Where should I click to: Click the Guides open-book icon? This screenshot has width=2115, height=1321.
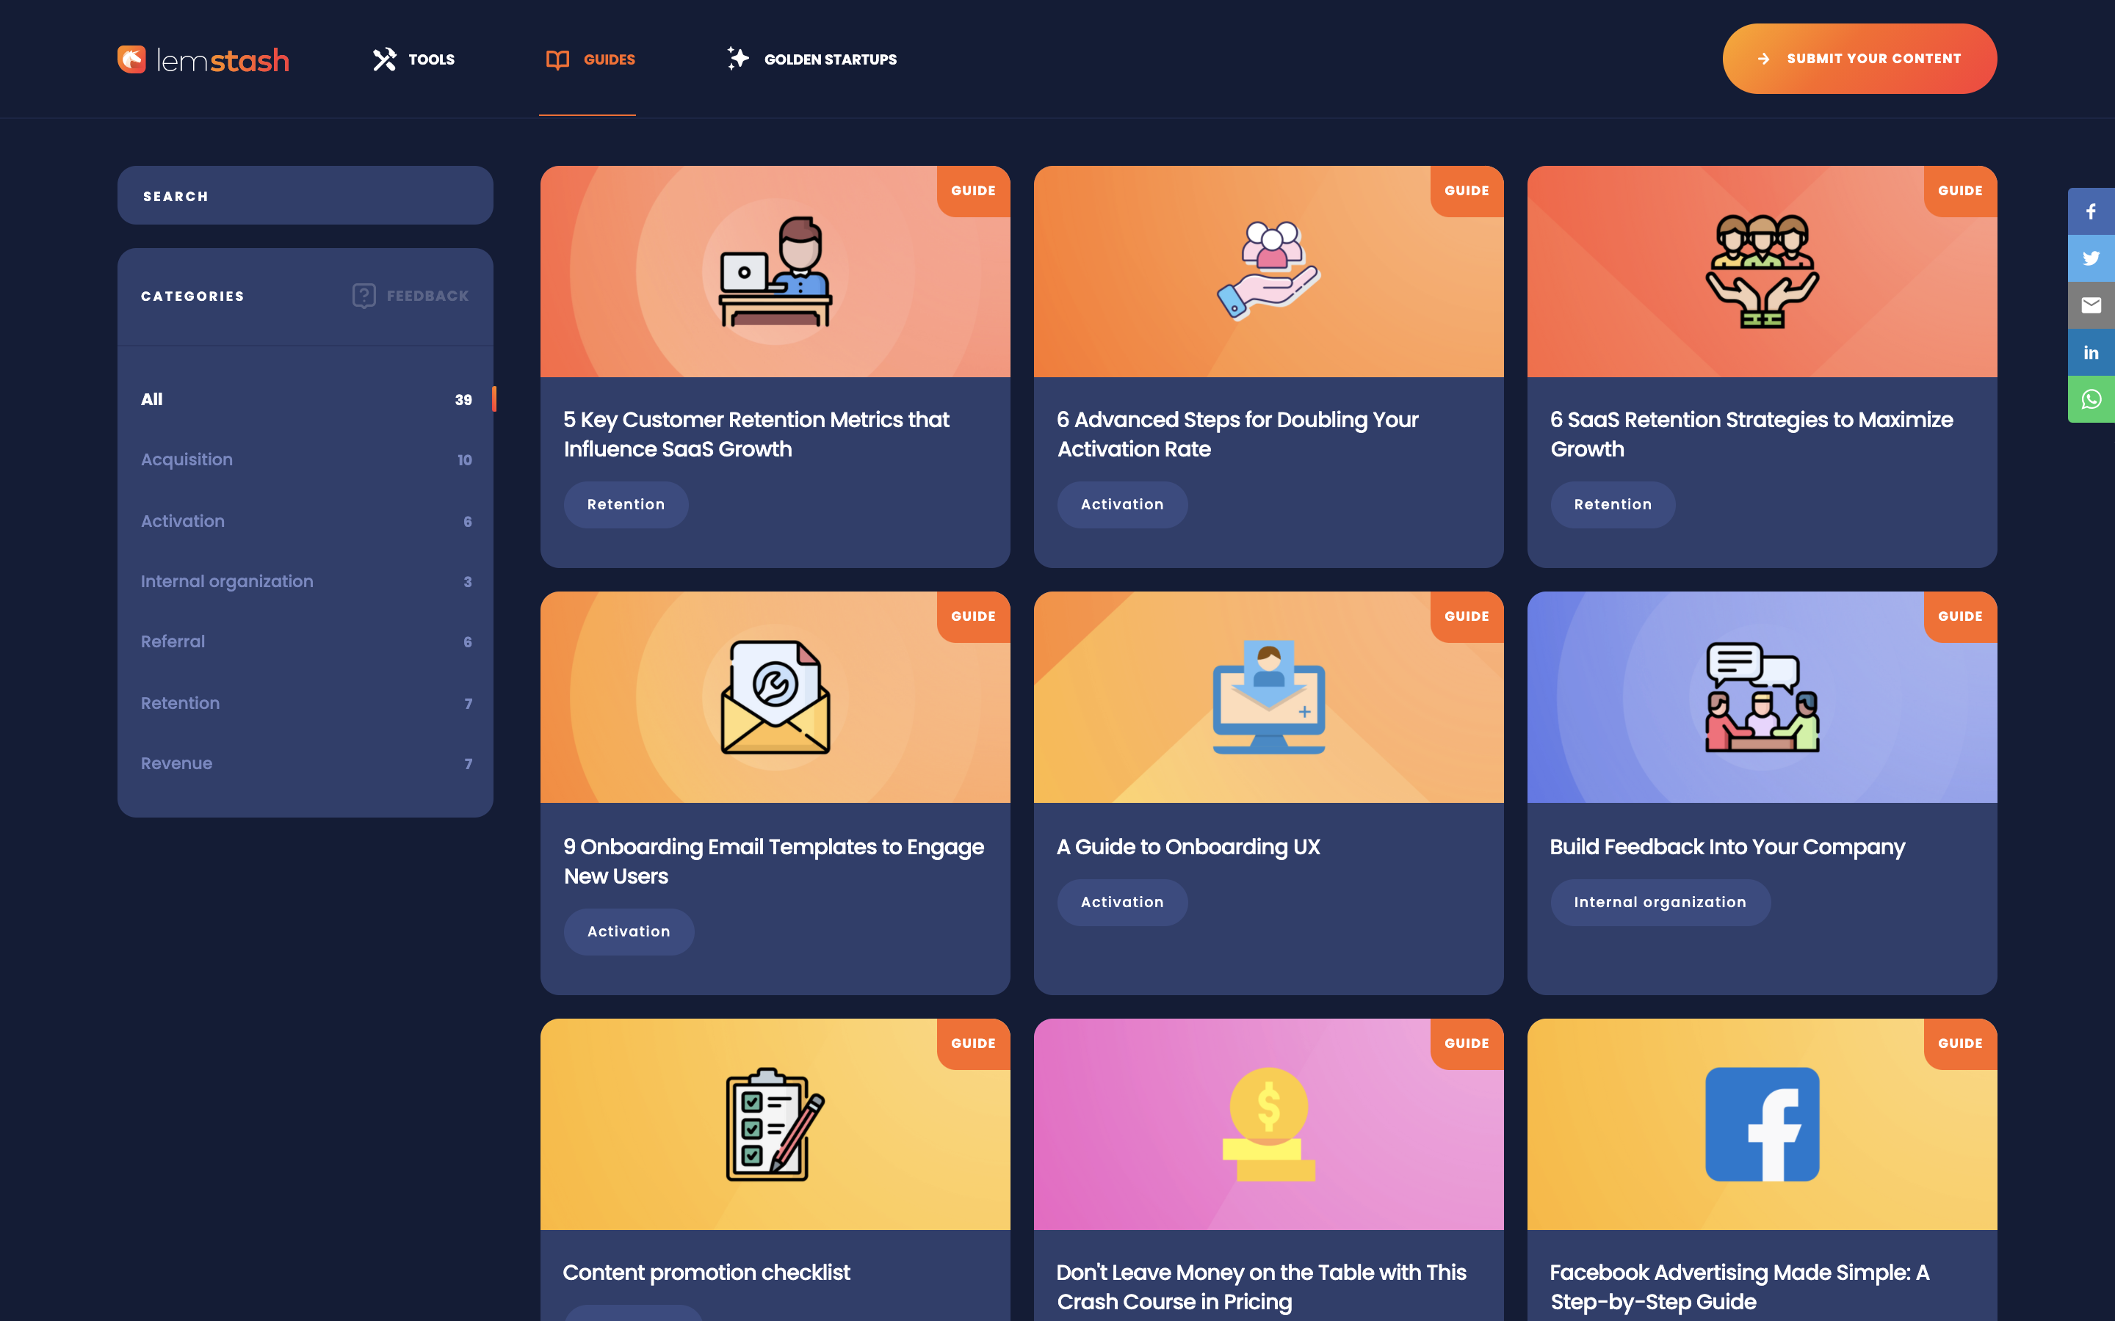pyautogui.click(x=557, y=59)
